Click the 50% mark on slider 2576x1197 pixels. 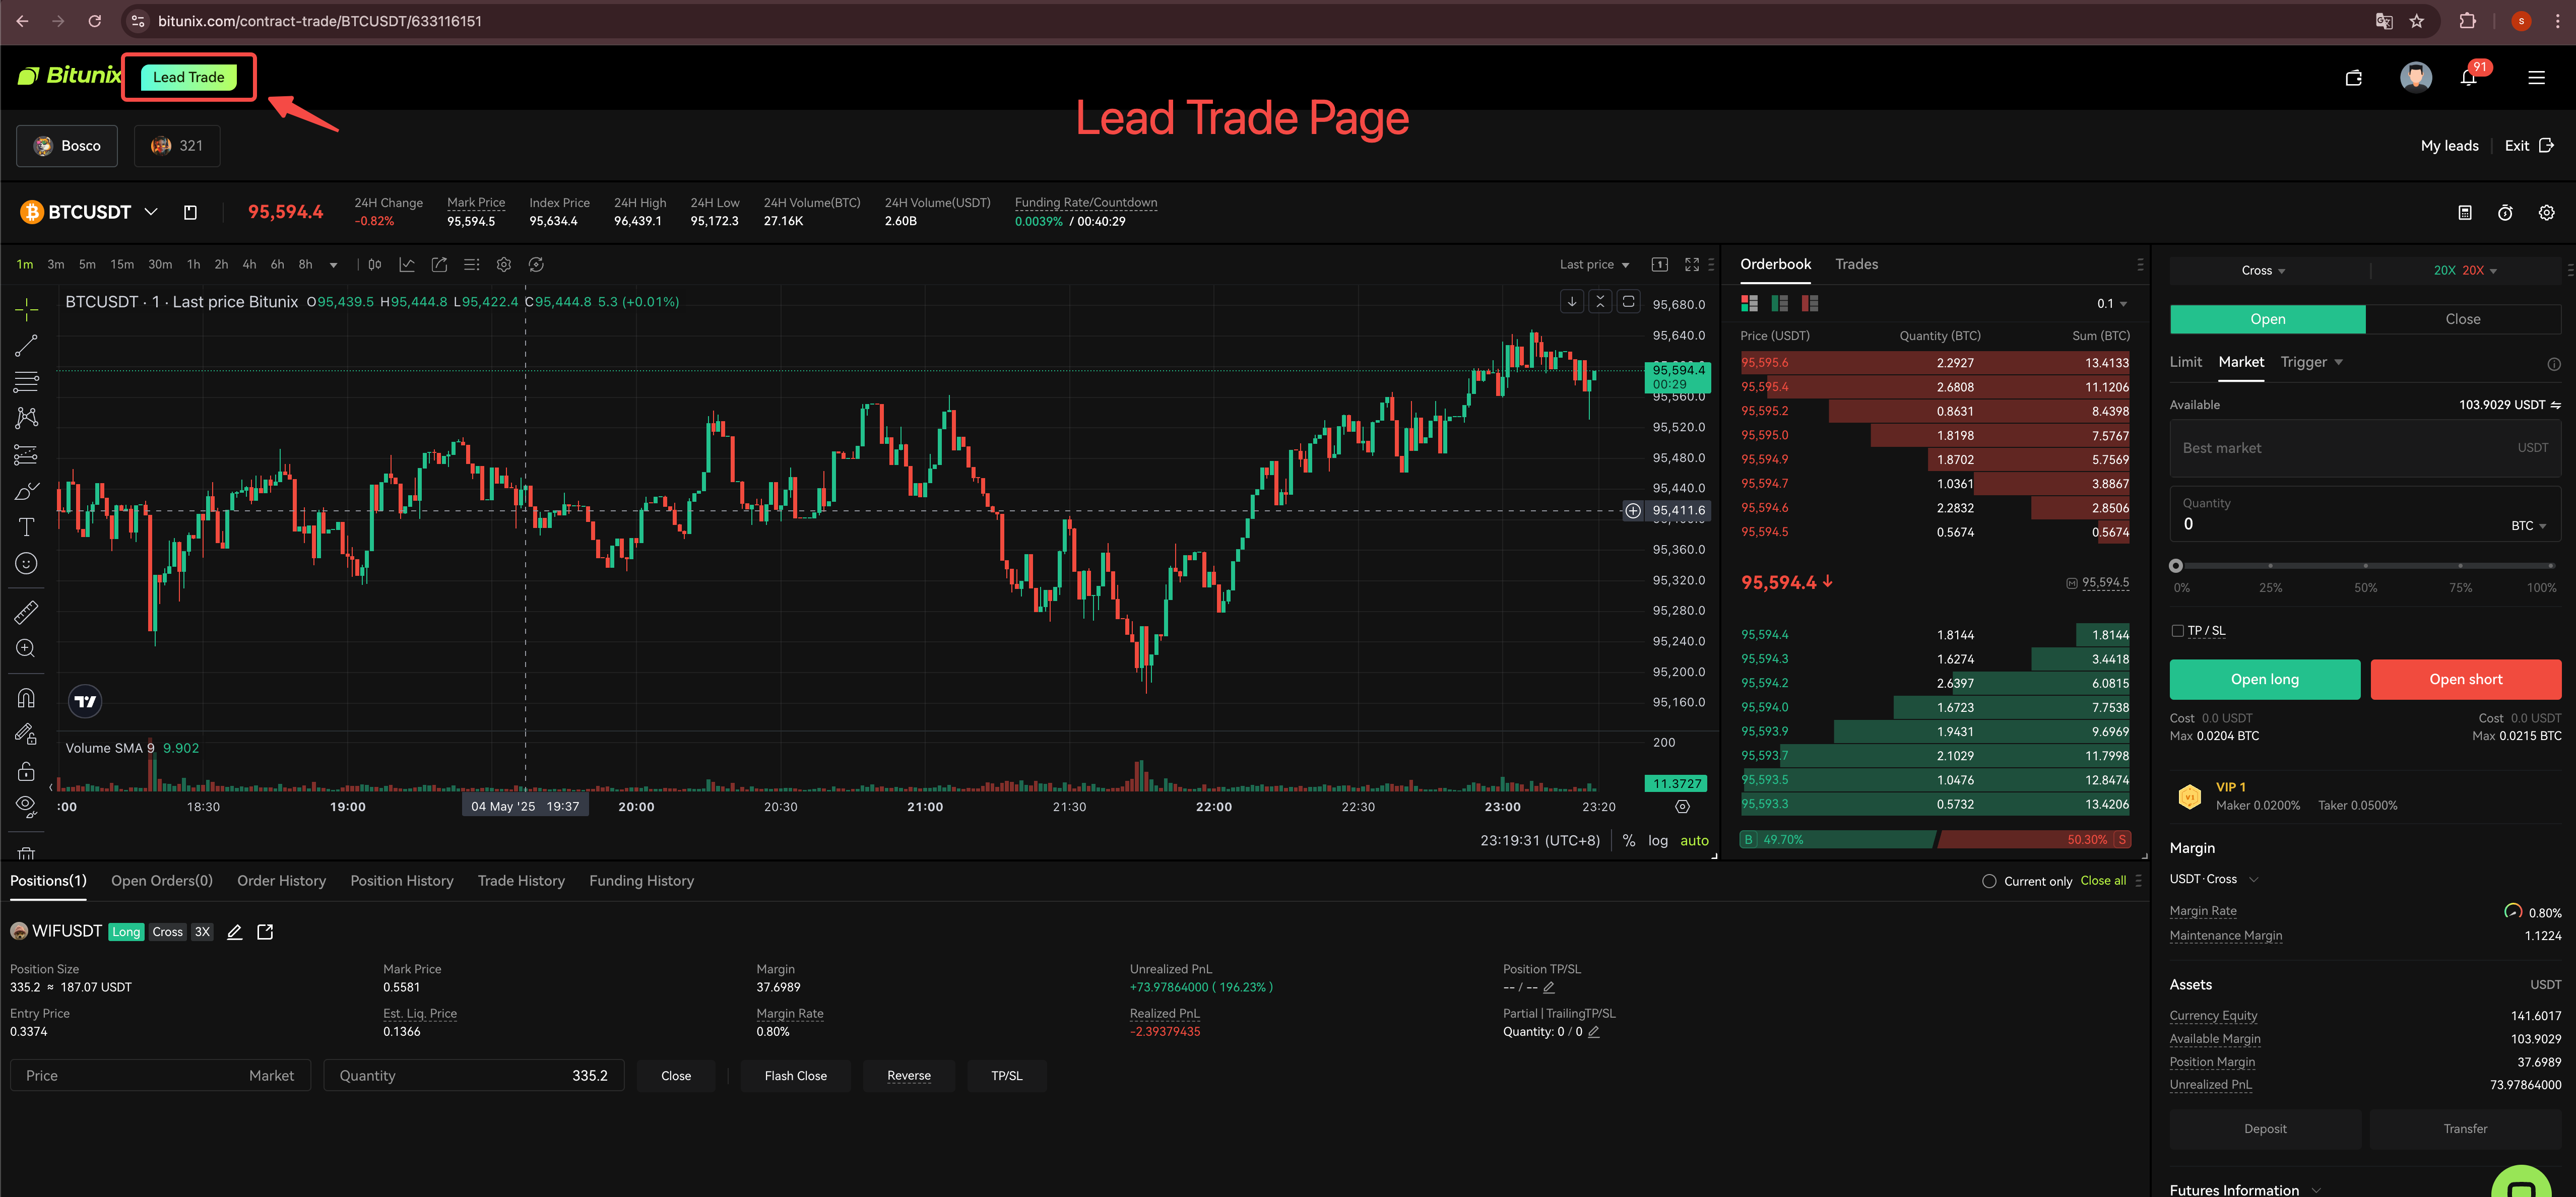pos(2365,566)
